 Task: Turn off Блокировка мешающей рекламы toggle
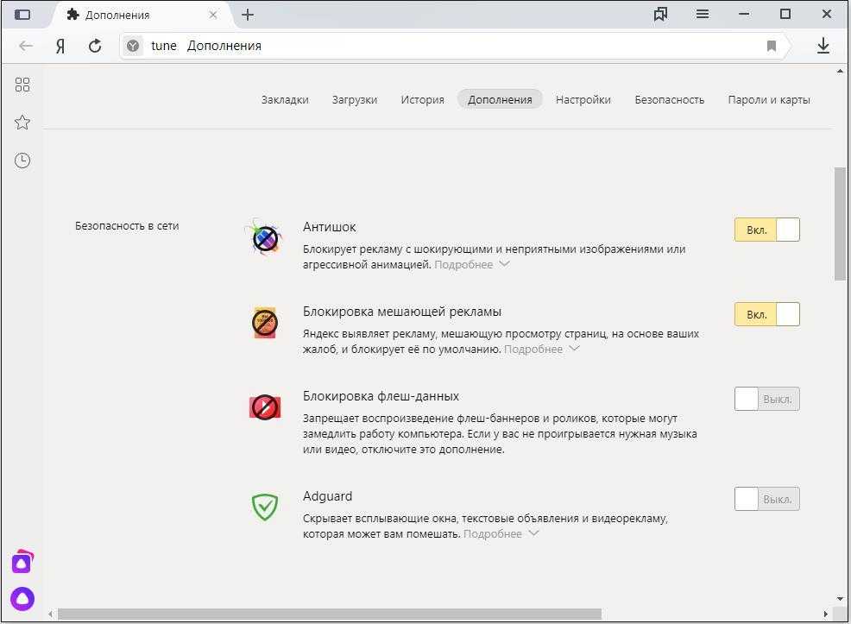pos(766,314)
